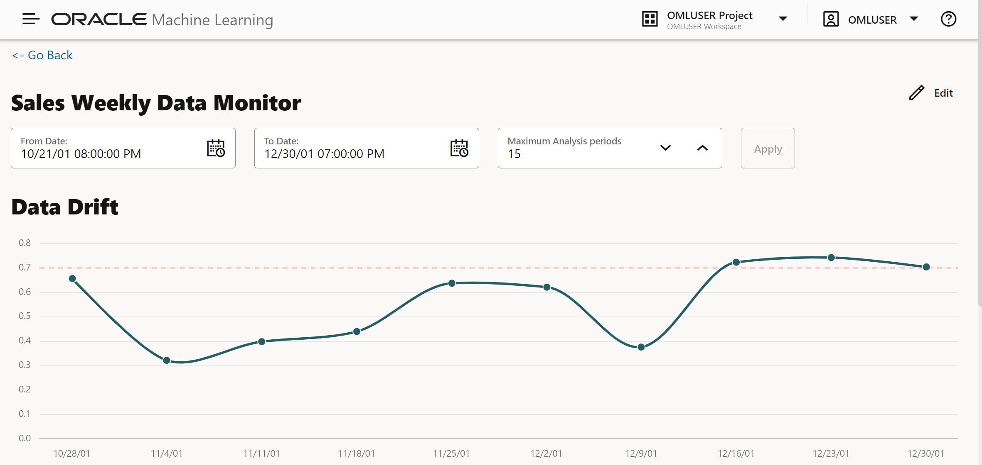Expand the OMLUSER user dropdown arrow

(x=914, y=19)
